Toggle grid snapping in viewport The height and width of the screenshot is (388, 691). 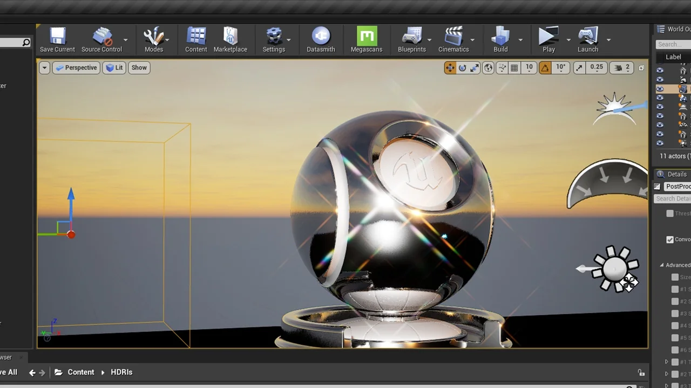[514, 68]
